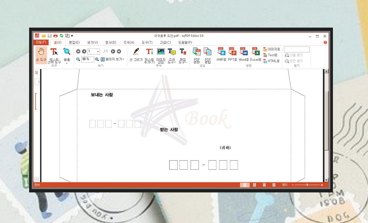Open the 주석 도구 annotation tools
The height and width of the screenshot is (223, 368).
pos(172,55)
